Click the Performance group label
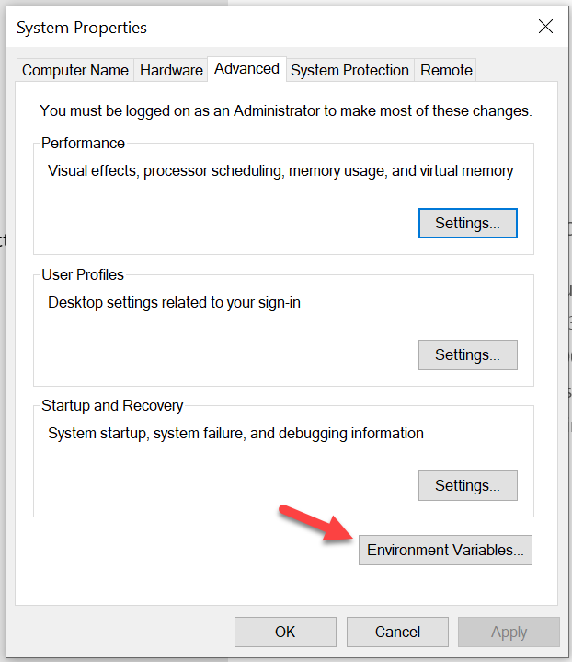This screenshot has height=662, width=572. click(83, 144)
